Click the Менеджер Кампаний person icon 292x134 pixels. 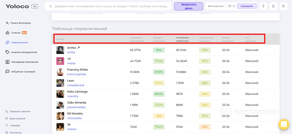pyautogui.click(x=7, y=62)
